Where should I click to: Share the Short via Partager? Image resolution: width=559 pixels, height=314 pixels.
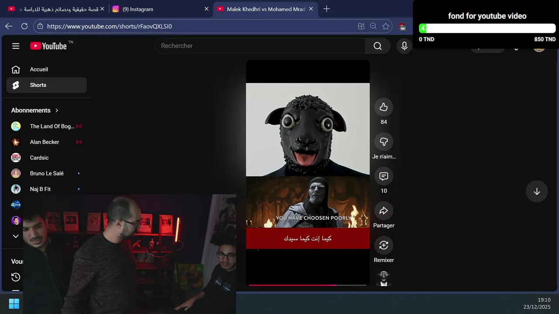[384, 211]
